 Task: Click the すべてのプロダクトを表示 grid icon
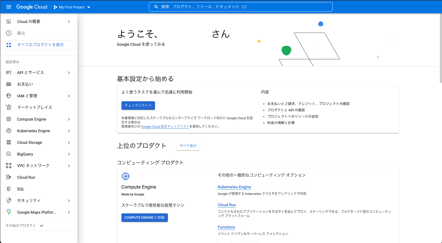point(9,45)
